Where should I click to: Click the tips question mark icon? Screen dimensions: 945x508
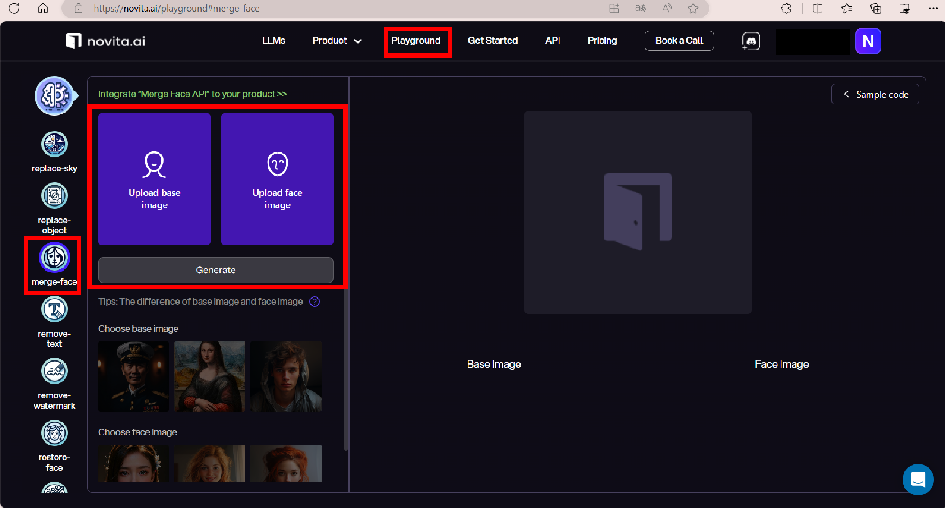point(315,302)
